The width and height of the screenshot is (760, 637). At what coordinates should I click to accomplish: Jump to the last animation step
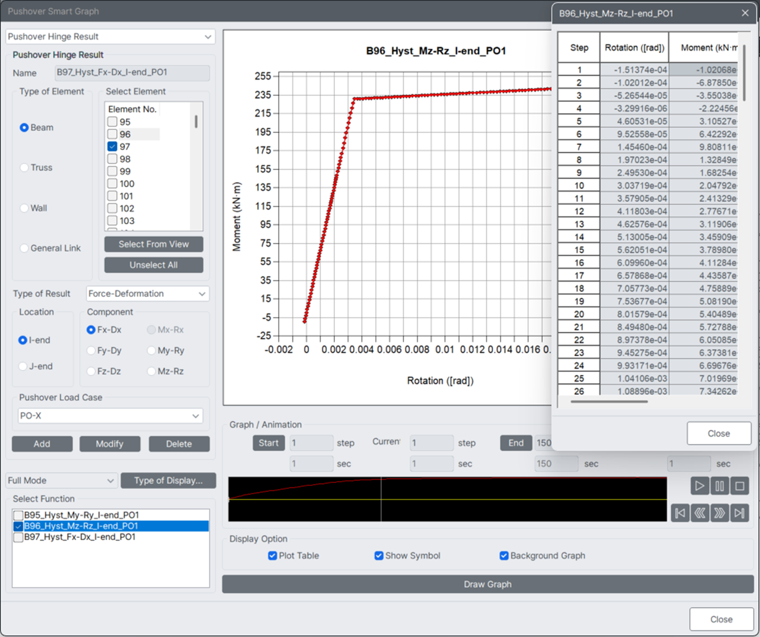[740, 513]
